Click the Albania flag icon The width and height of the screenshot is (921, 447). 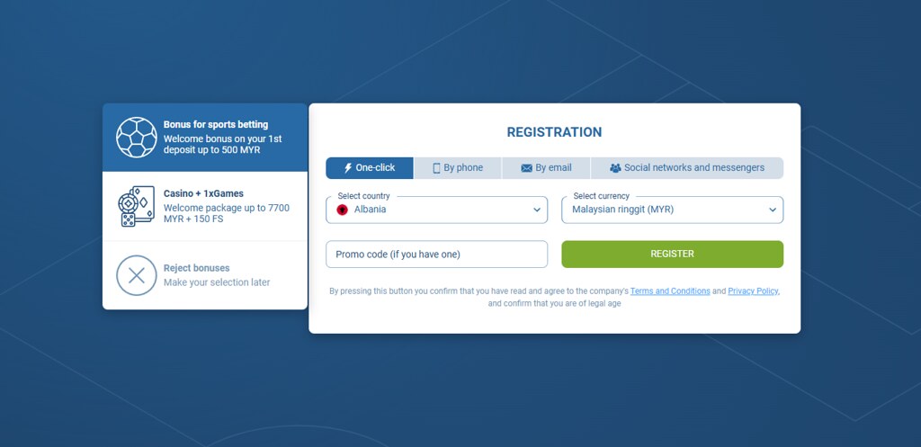point(343,210)
